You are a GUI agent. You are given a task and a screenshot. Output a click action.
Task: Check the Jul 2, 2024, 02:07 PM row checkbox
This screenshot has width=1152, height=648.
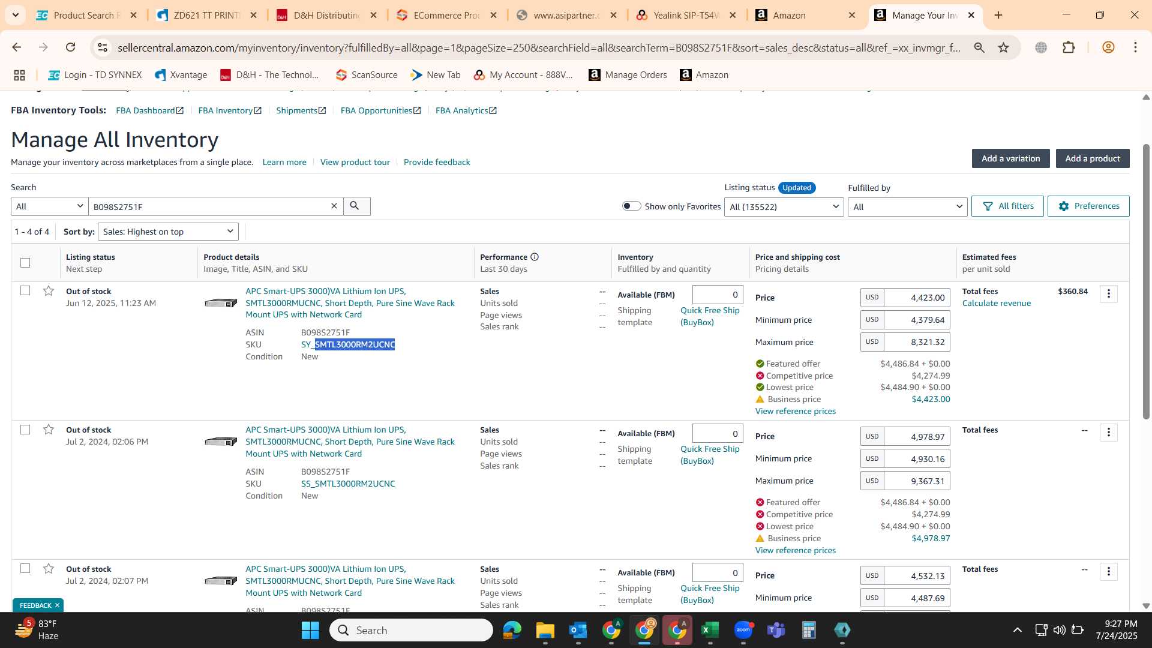click(x=25, y=568)
